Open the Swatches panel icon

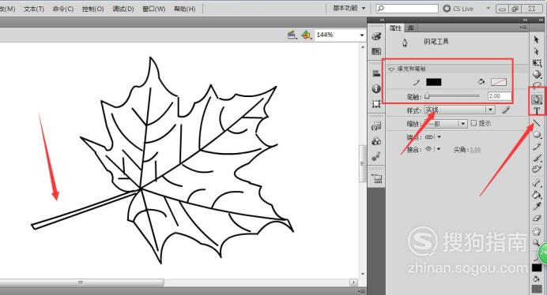[376, 51]
